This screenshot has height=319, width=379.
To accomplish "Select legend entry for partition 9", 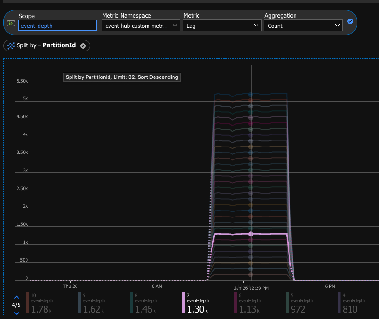I will point(91,303).
